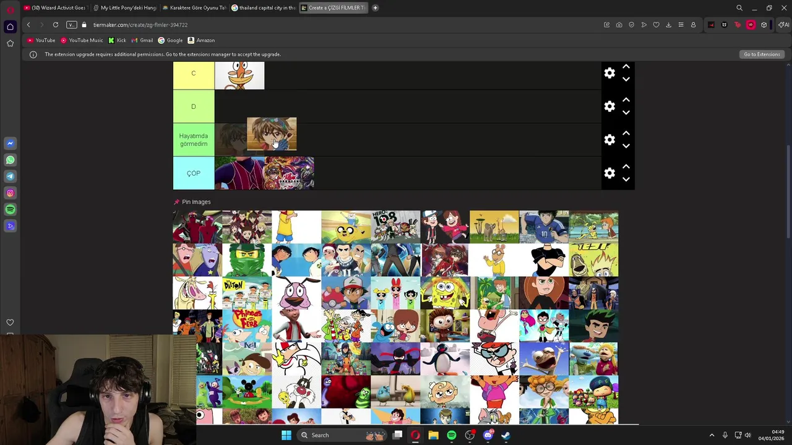Add page to favorites heart icon
Viewport: 792px width, 445px height.
pos(656,25)
